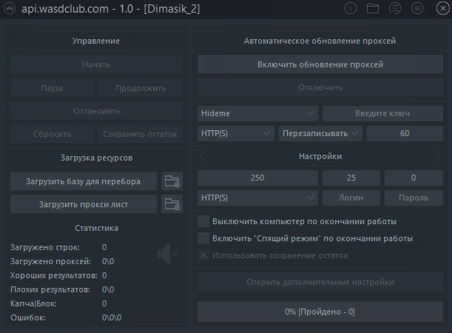Open the menu lines icon in title bar
Image resolution: width=452 pixels, height=333 pixels.
416,9
